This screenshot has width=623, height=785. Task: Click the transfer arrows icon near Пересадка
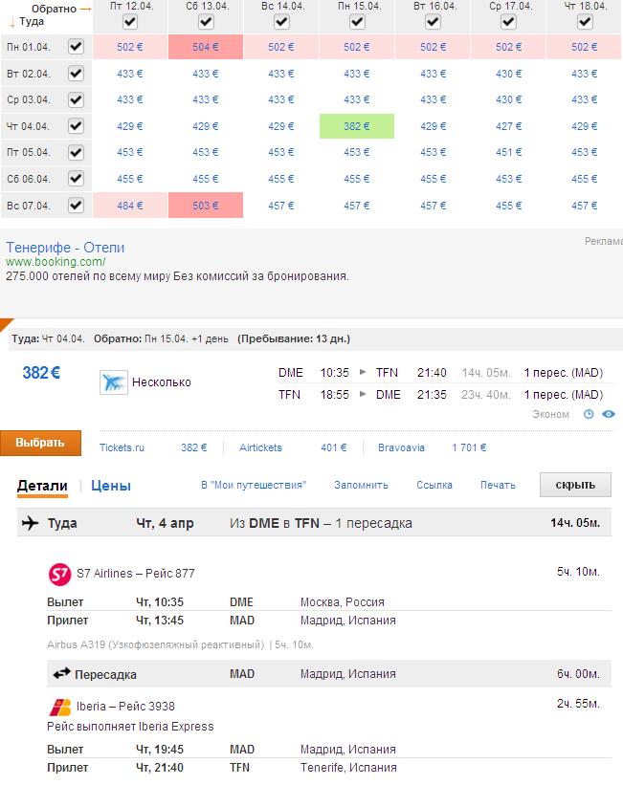pyautogui.click(x=61, y=674)
